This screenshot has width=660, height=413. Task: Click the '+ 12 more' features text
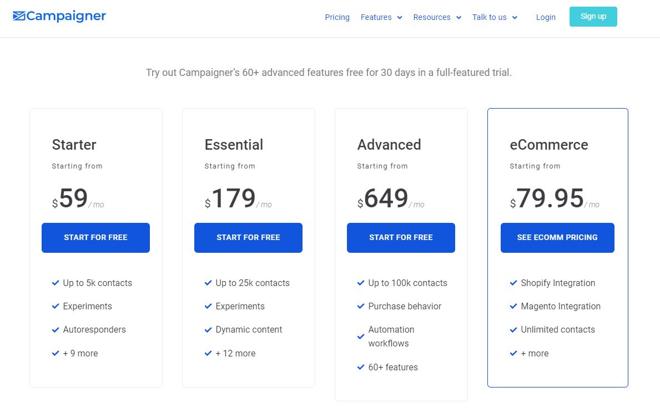235,353
